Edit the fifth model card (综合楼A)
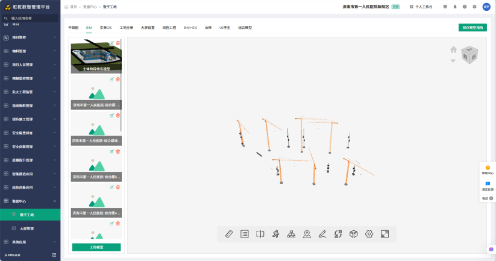Image resolution: width=496 pixels, height=261 pixels. [x=111, y=187]
